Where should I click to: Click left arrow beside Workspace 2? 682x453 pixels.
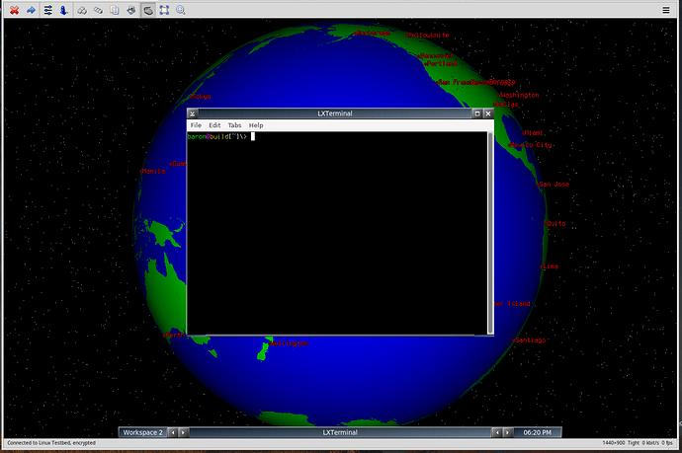(173, 432)
